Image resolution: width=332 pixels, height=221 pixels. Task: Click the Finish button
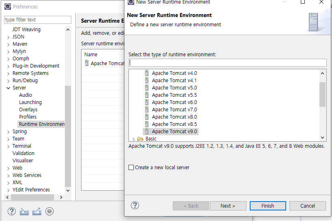click(x=268, y=206)
